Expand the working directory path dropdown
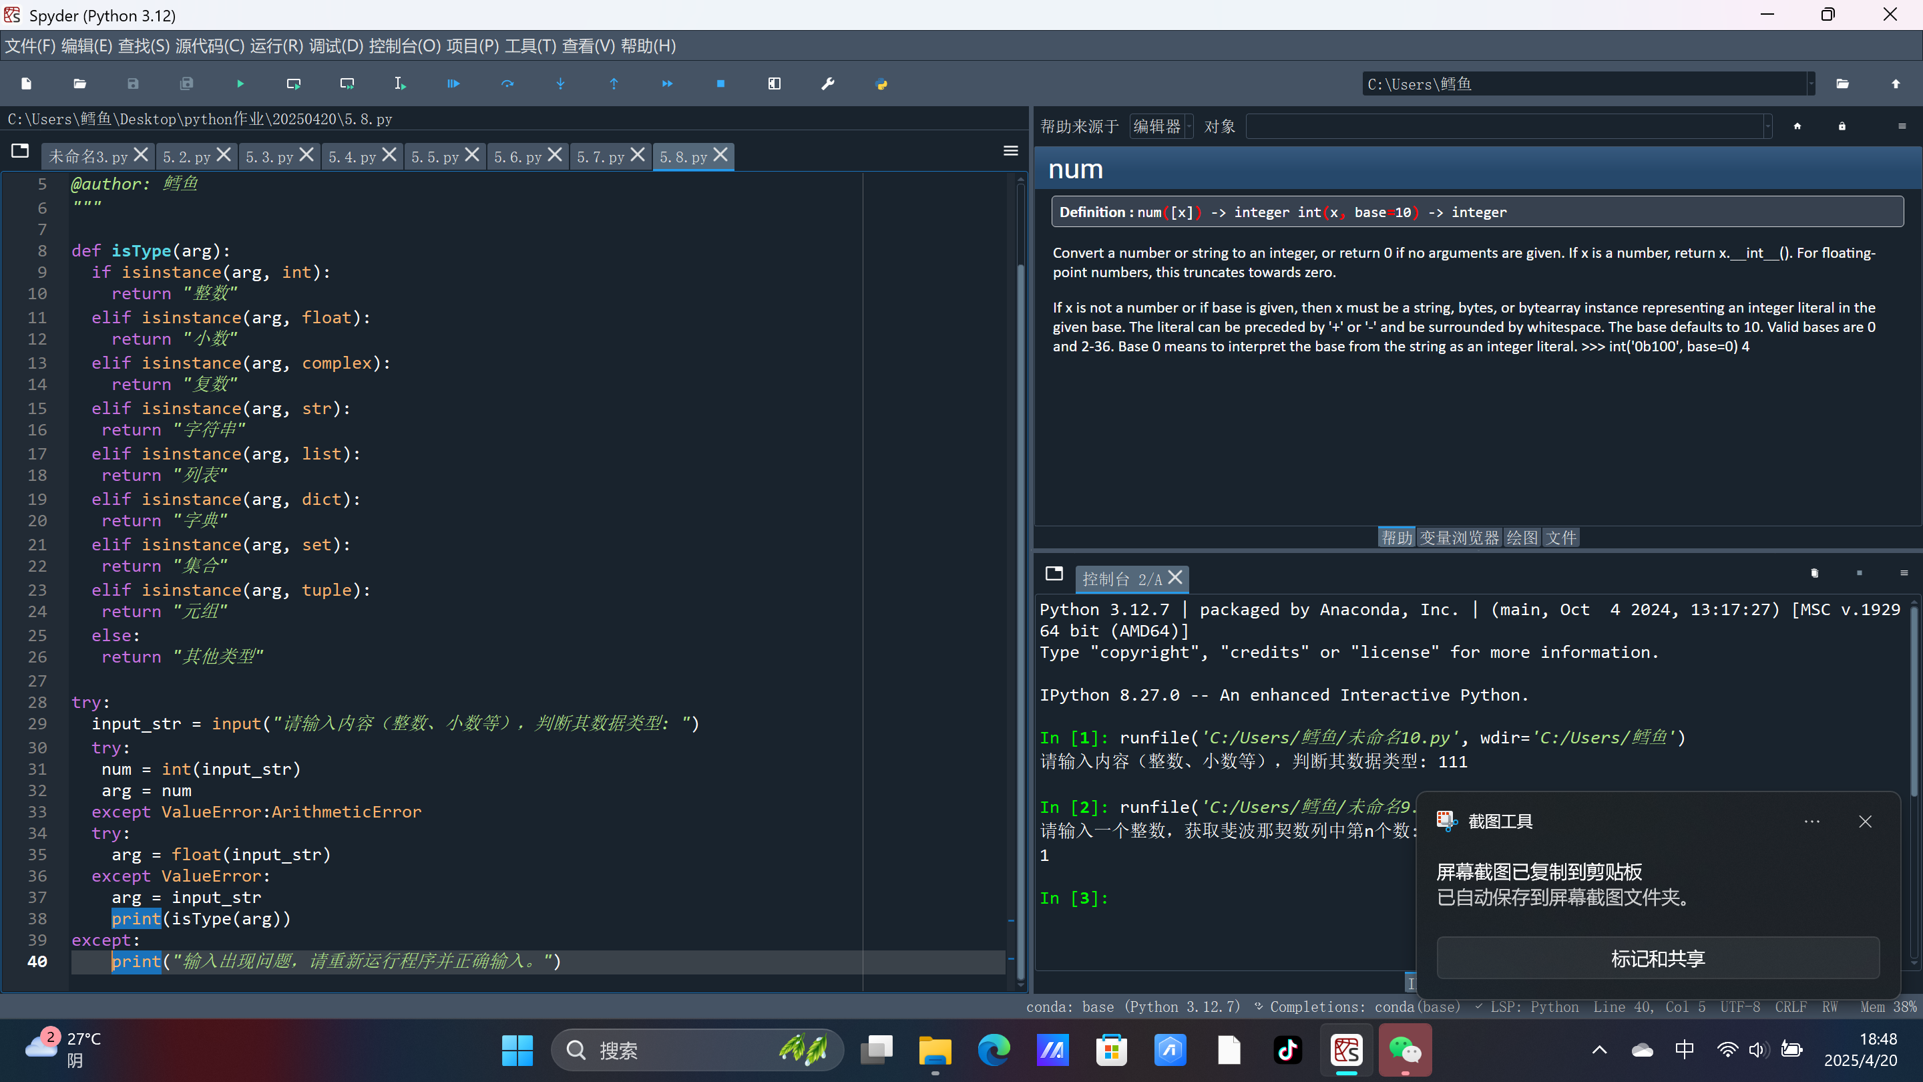This screenshot has width=1923, height=1082. pyautogui.click(x=1810, y=84)
